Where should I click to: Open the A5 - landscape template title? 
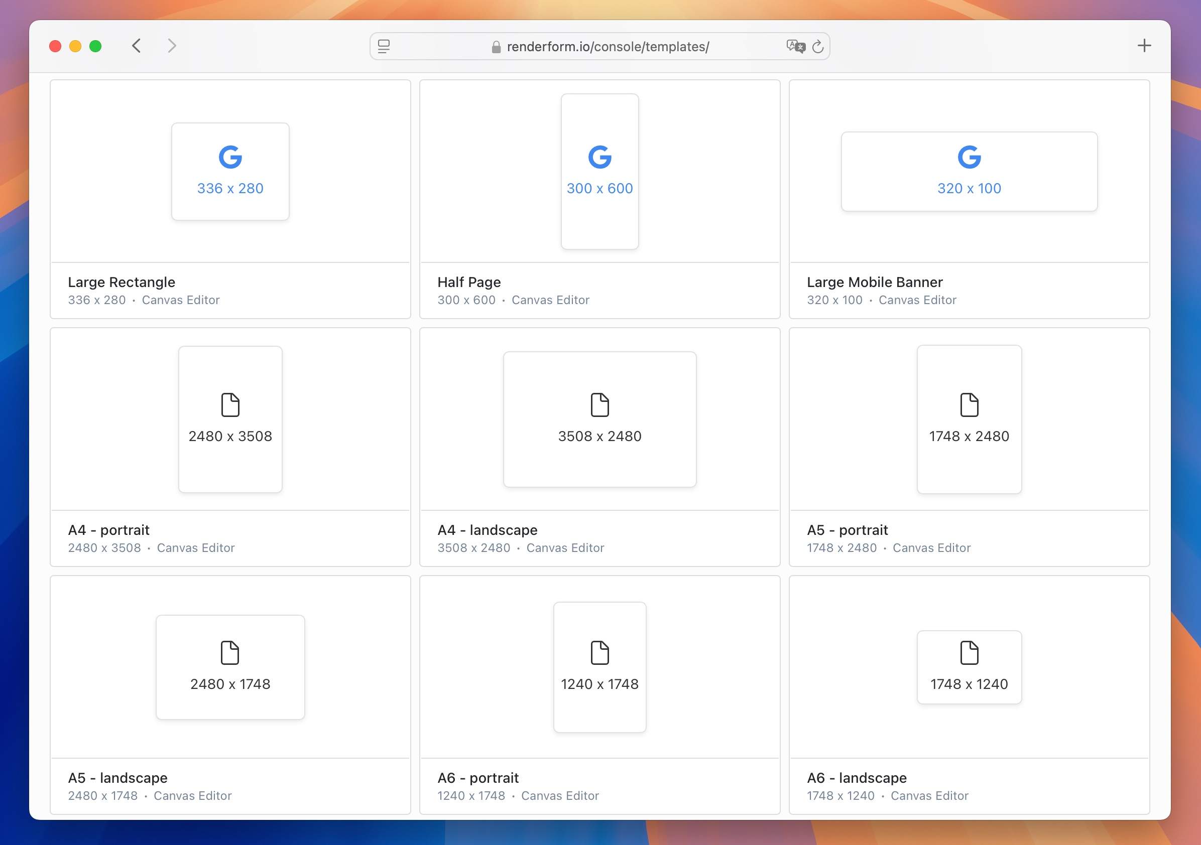pyautogui.click(x=117, y=778)
